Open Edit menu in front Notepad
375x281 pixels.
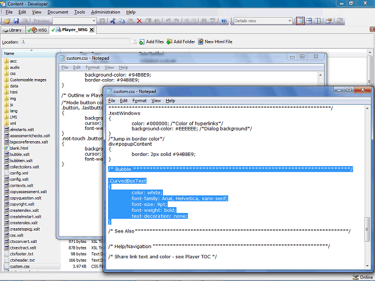pos(124,101)
